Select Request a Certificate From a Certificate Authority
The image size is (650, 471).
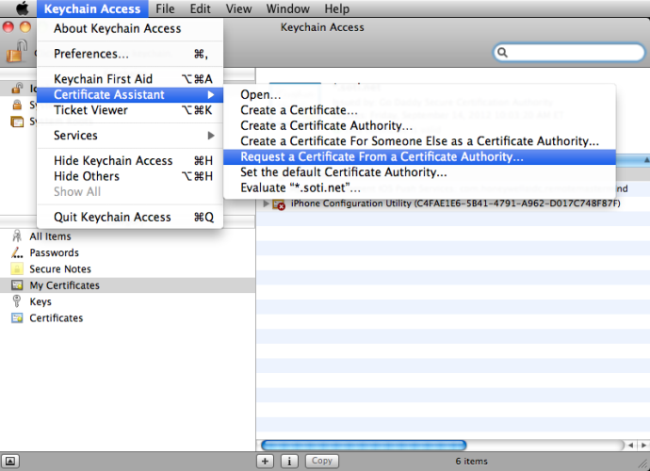[419, 156]
